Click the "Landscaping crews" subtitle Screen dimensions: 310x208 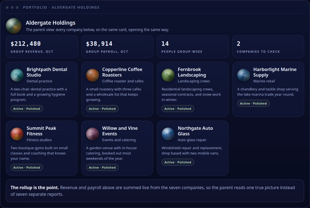click(194, 81)
